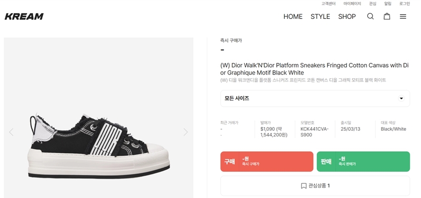Open the search magnifier icon
The width and height of the screenshot is (421, 198).
pyautogui.click(x=370, y=16)
